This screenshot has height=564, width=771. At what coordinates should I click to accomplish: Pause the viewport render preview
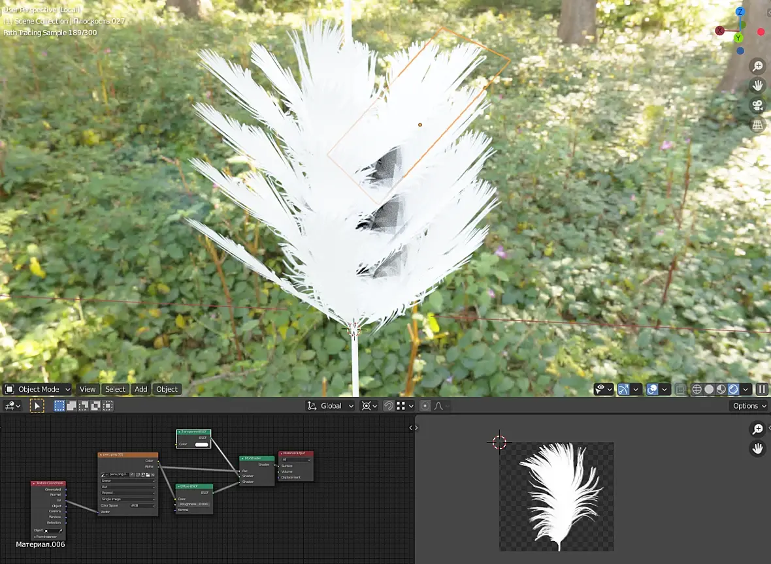[x=762, y=389]
